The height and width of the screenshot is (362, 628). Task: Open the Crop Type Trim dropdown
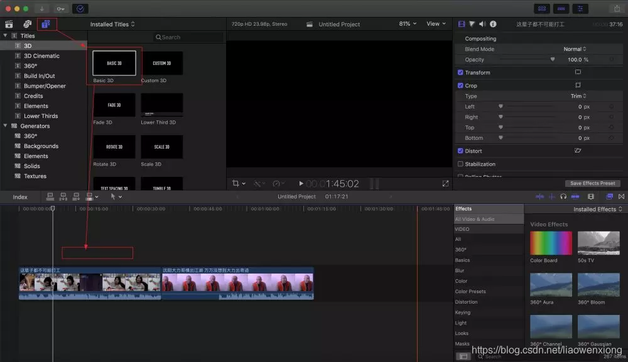(x=578, y=96)
